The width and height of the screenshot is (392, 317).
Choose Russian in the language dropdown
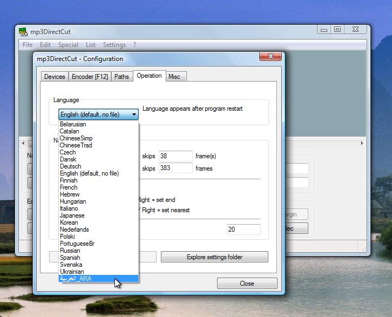[x=70, y=251]
